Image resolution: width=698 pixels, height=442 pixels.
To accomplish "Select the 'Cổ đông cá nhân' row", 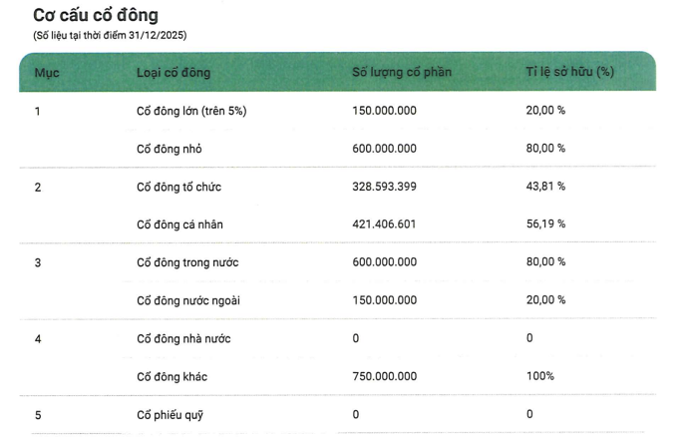I will [337, 224].
